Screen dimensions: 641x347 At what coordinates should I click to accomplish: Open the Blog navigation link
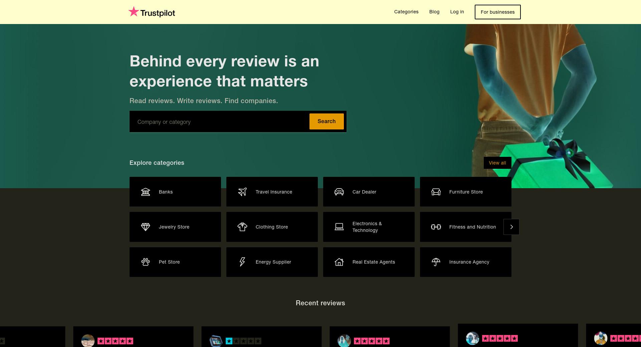[x=434, y=12]
